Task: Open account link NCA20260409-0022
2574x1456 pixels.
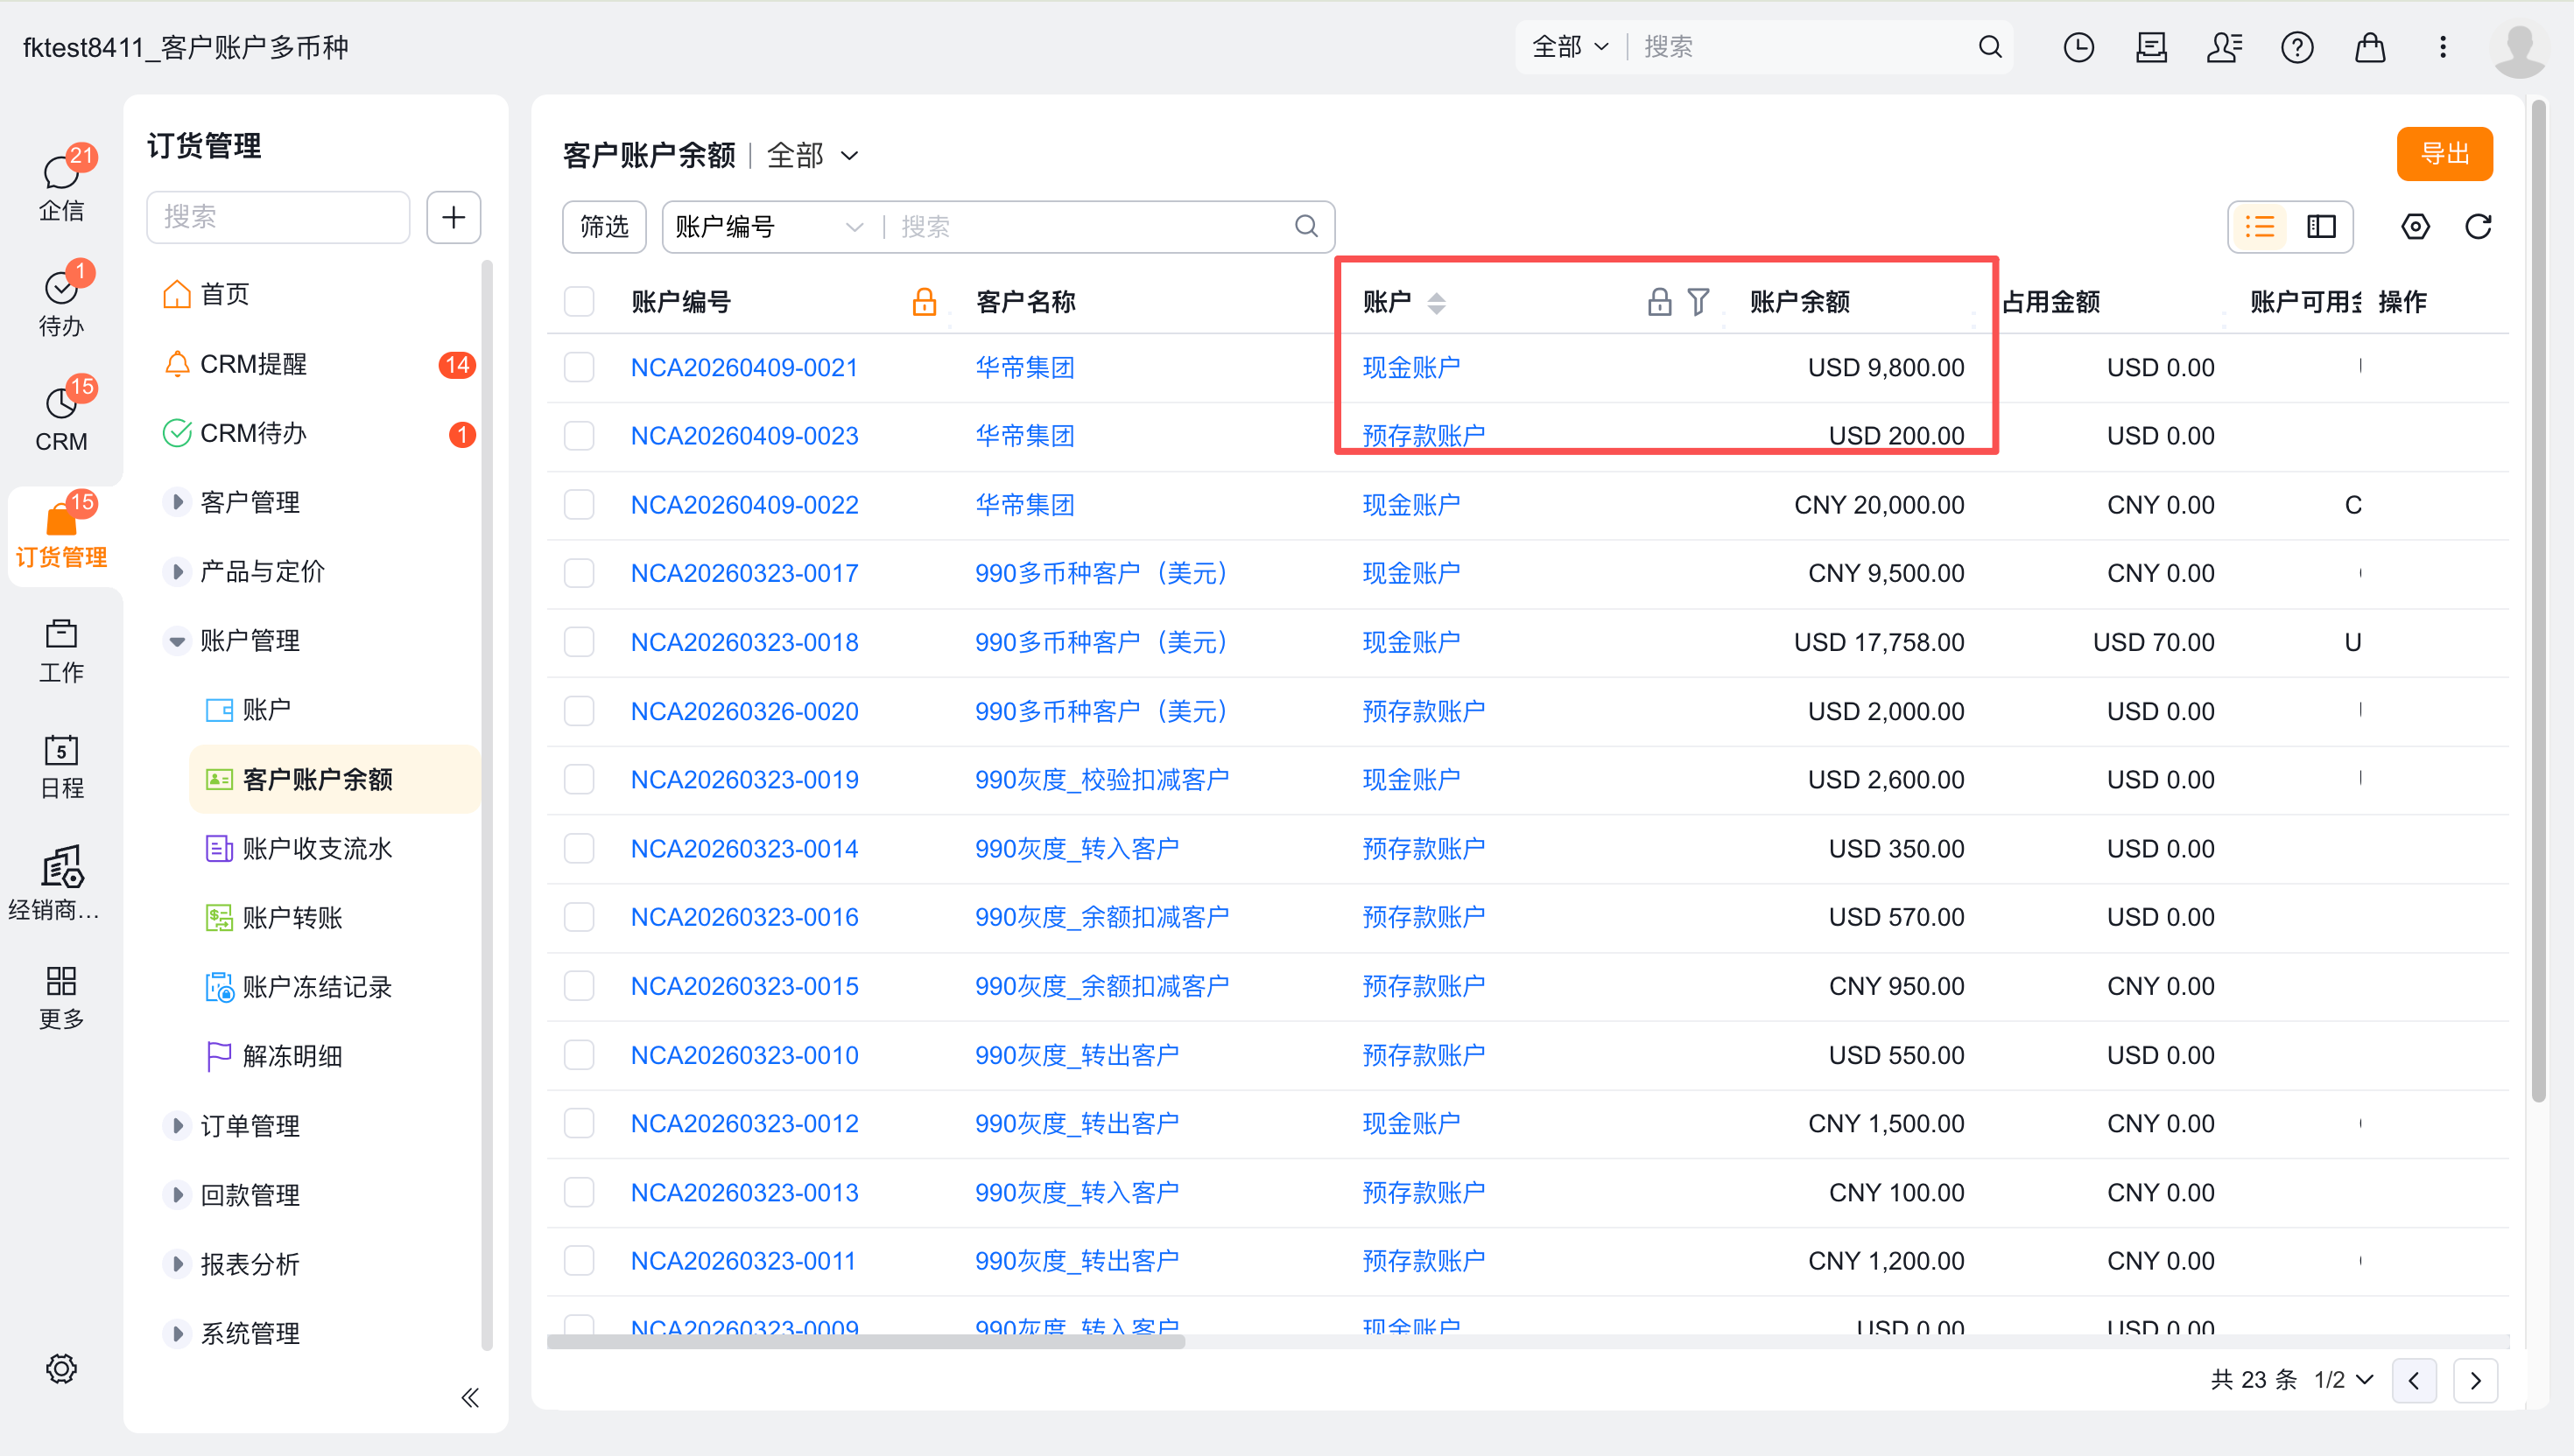Action: 743,505
